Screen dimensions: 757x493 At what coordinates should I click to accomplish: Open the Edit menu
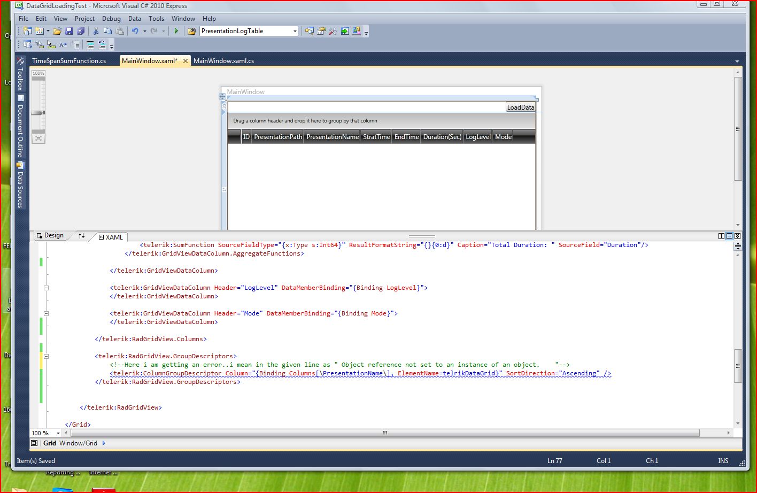pos(41,18)
